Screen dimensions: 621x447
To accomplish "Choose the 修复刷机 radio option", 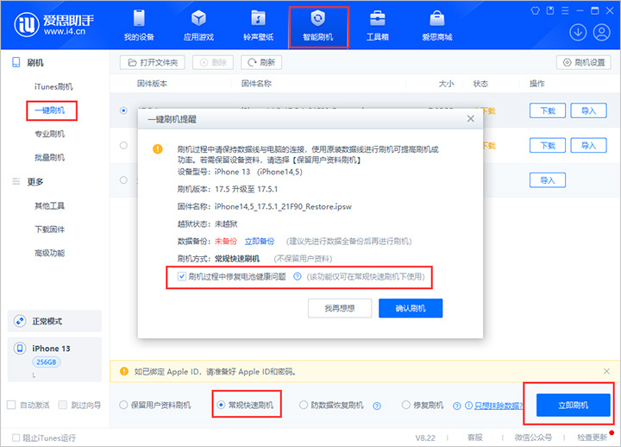I will point(405,405).
